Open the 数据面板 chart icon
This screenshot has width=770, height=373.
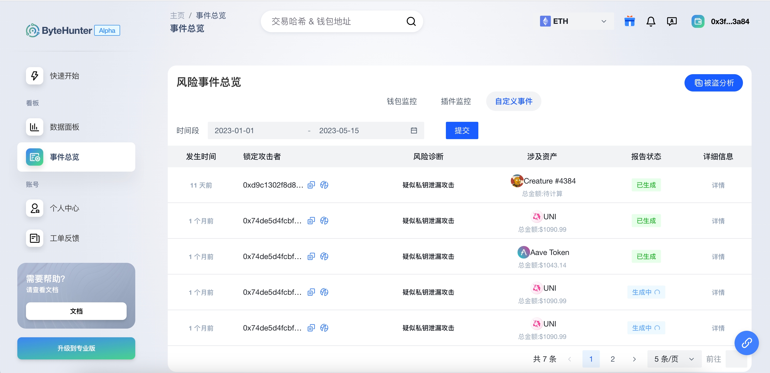point(35,127)
